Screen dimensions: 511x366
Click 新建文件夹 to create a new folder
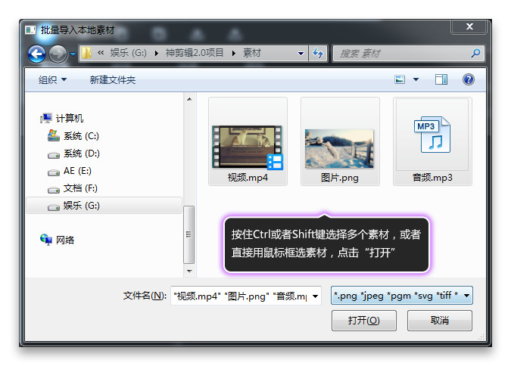tap(113, 79)
